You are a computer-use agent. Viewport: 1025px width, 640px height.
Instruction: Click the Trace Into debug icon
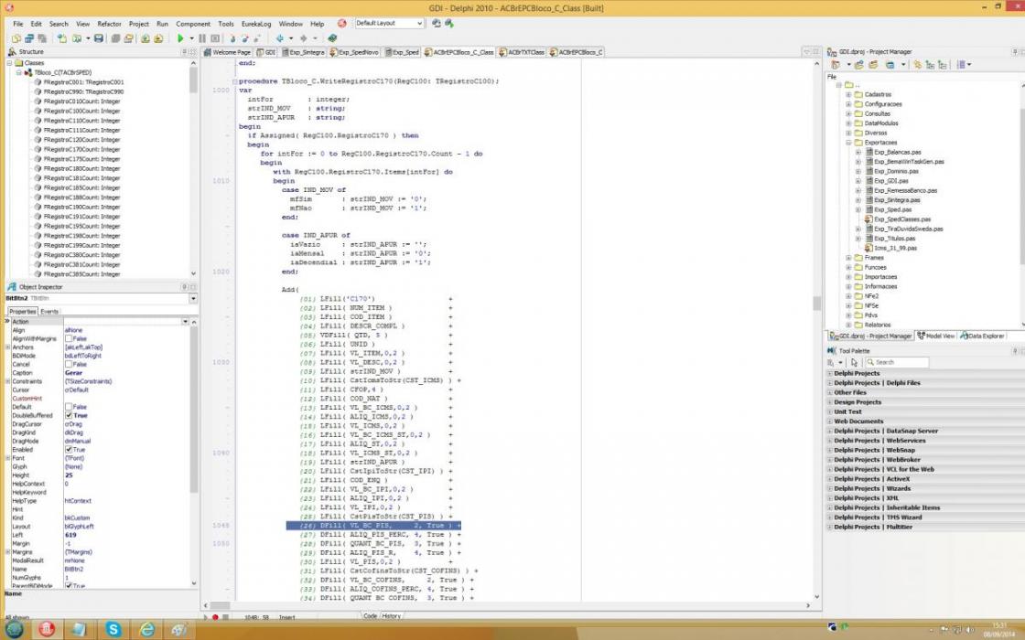(232, 38)
